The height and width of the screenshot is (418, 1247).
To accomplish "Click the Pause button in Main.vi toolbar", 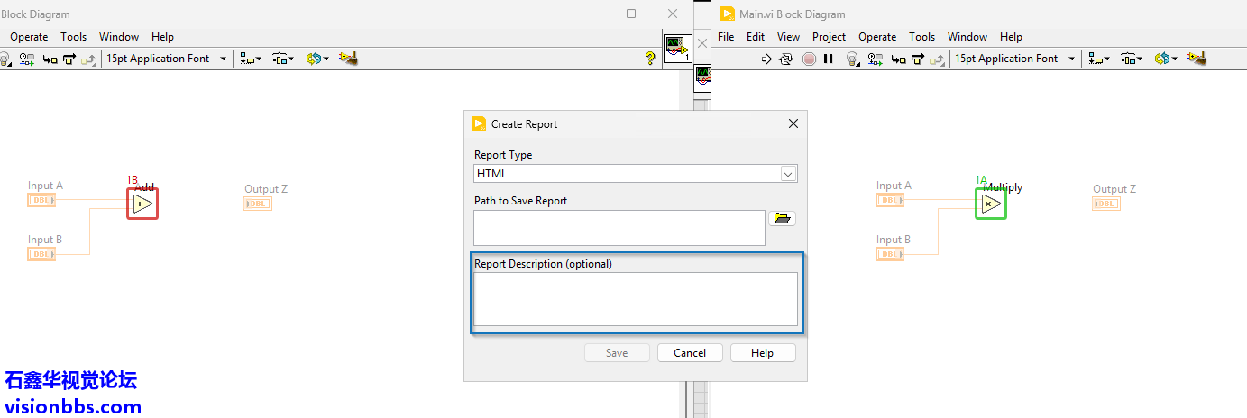I will [828, 59].
